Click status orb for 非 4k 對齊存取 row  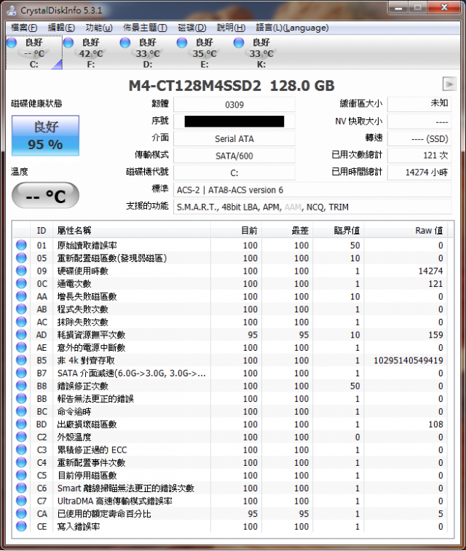pyautogui.click(x=21, y=360)
